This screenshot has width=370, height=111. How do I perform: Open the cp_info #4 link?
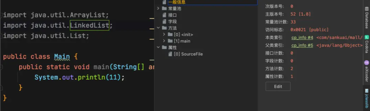coord(302,37)
